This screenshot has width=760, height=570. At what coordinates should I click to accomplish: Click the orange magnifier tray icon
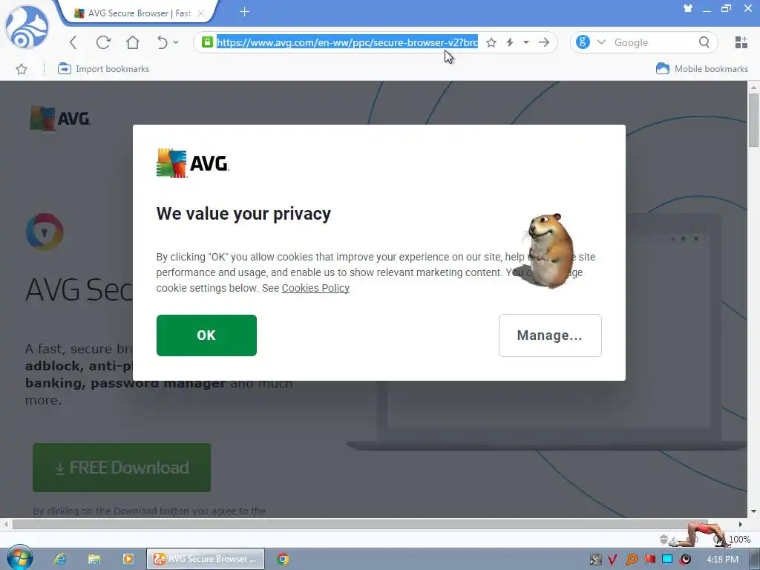click(x=631, y=560)
